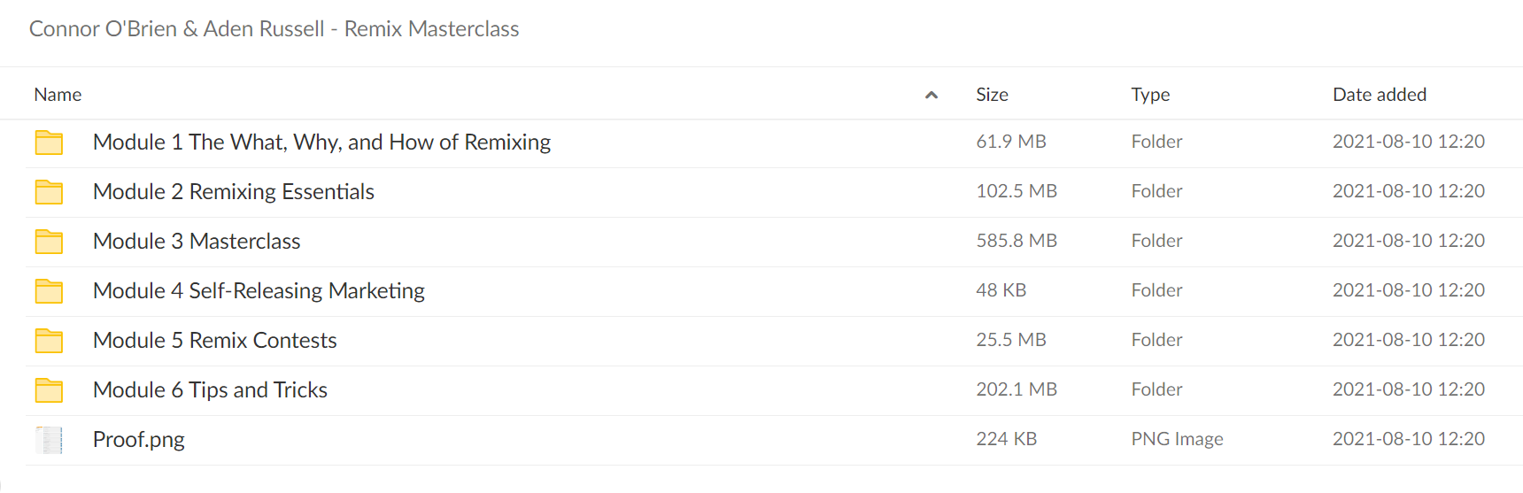
Task: Open Module 5 Remix Contests folder name
Action: pyautogui.click(x=215, y=341)
